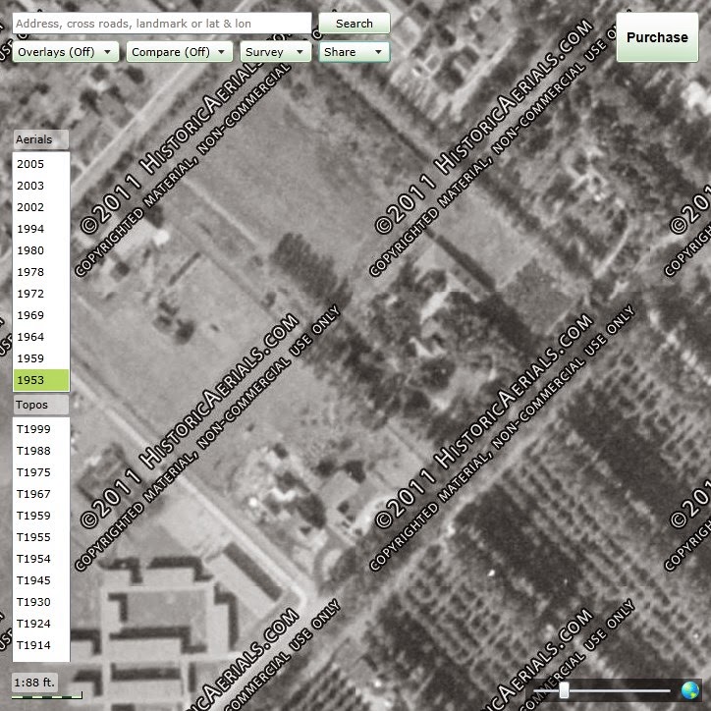
Task: Show the T1954 topo map
Action: [41, 559]
